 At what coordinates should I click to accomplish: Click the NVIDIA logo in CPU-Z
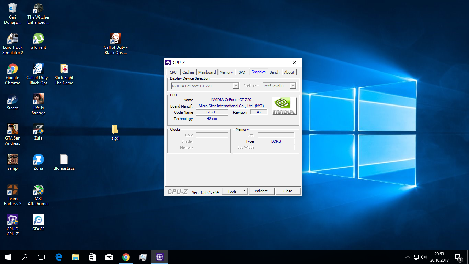284,106
